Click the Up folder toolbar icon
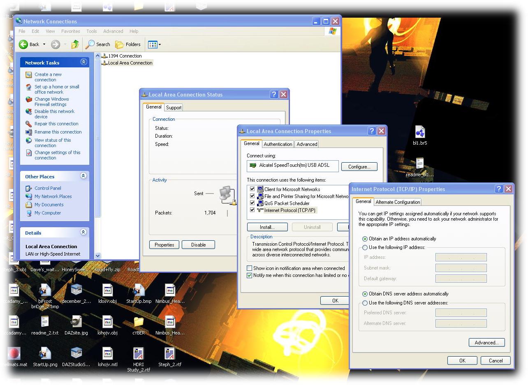 pyautogui.click(x=75, y=44)
